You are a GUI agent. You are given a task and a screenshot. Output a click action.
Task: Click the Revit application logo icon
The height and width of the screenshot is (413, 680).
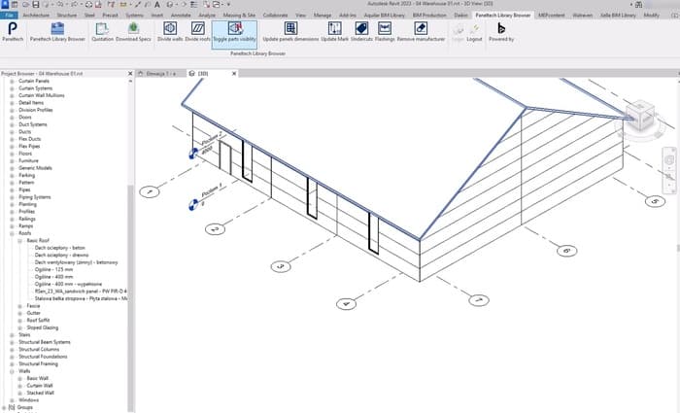coord(5,4)
